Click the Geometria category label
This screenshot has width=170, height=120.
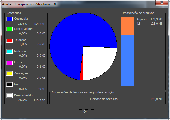pyautogui.click(x=21, y=19)
